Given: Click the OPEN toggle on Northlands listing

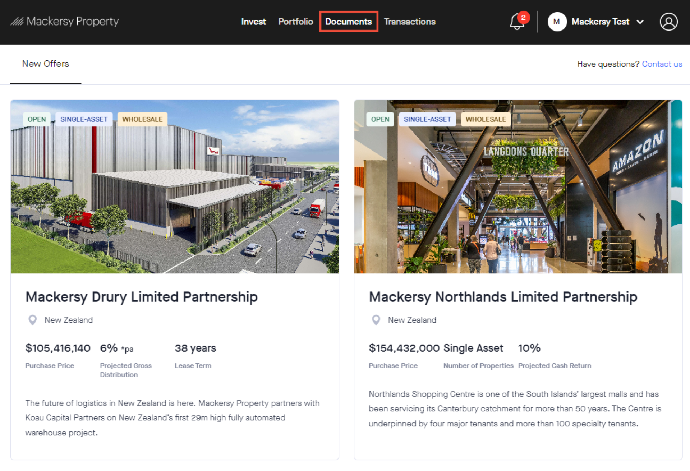Looking at the screenshot, I should click(x=379, y=119).
